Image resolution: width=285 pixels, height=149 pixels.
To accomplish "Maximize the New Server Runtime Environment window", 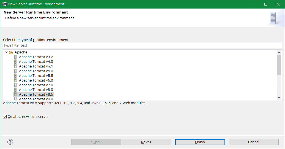I will (266, 4).
